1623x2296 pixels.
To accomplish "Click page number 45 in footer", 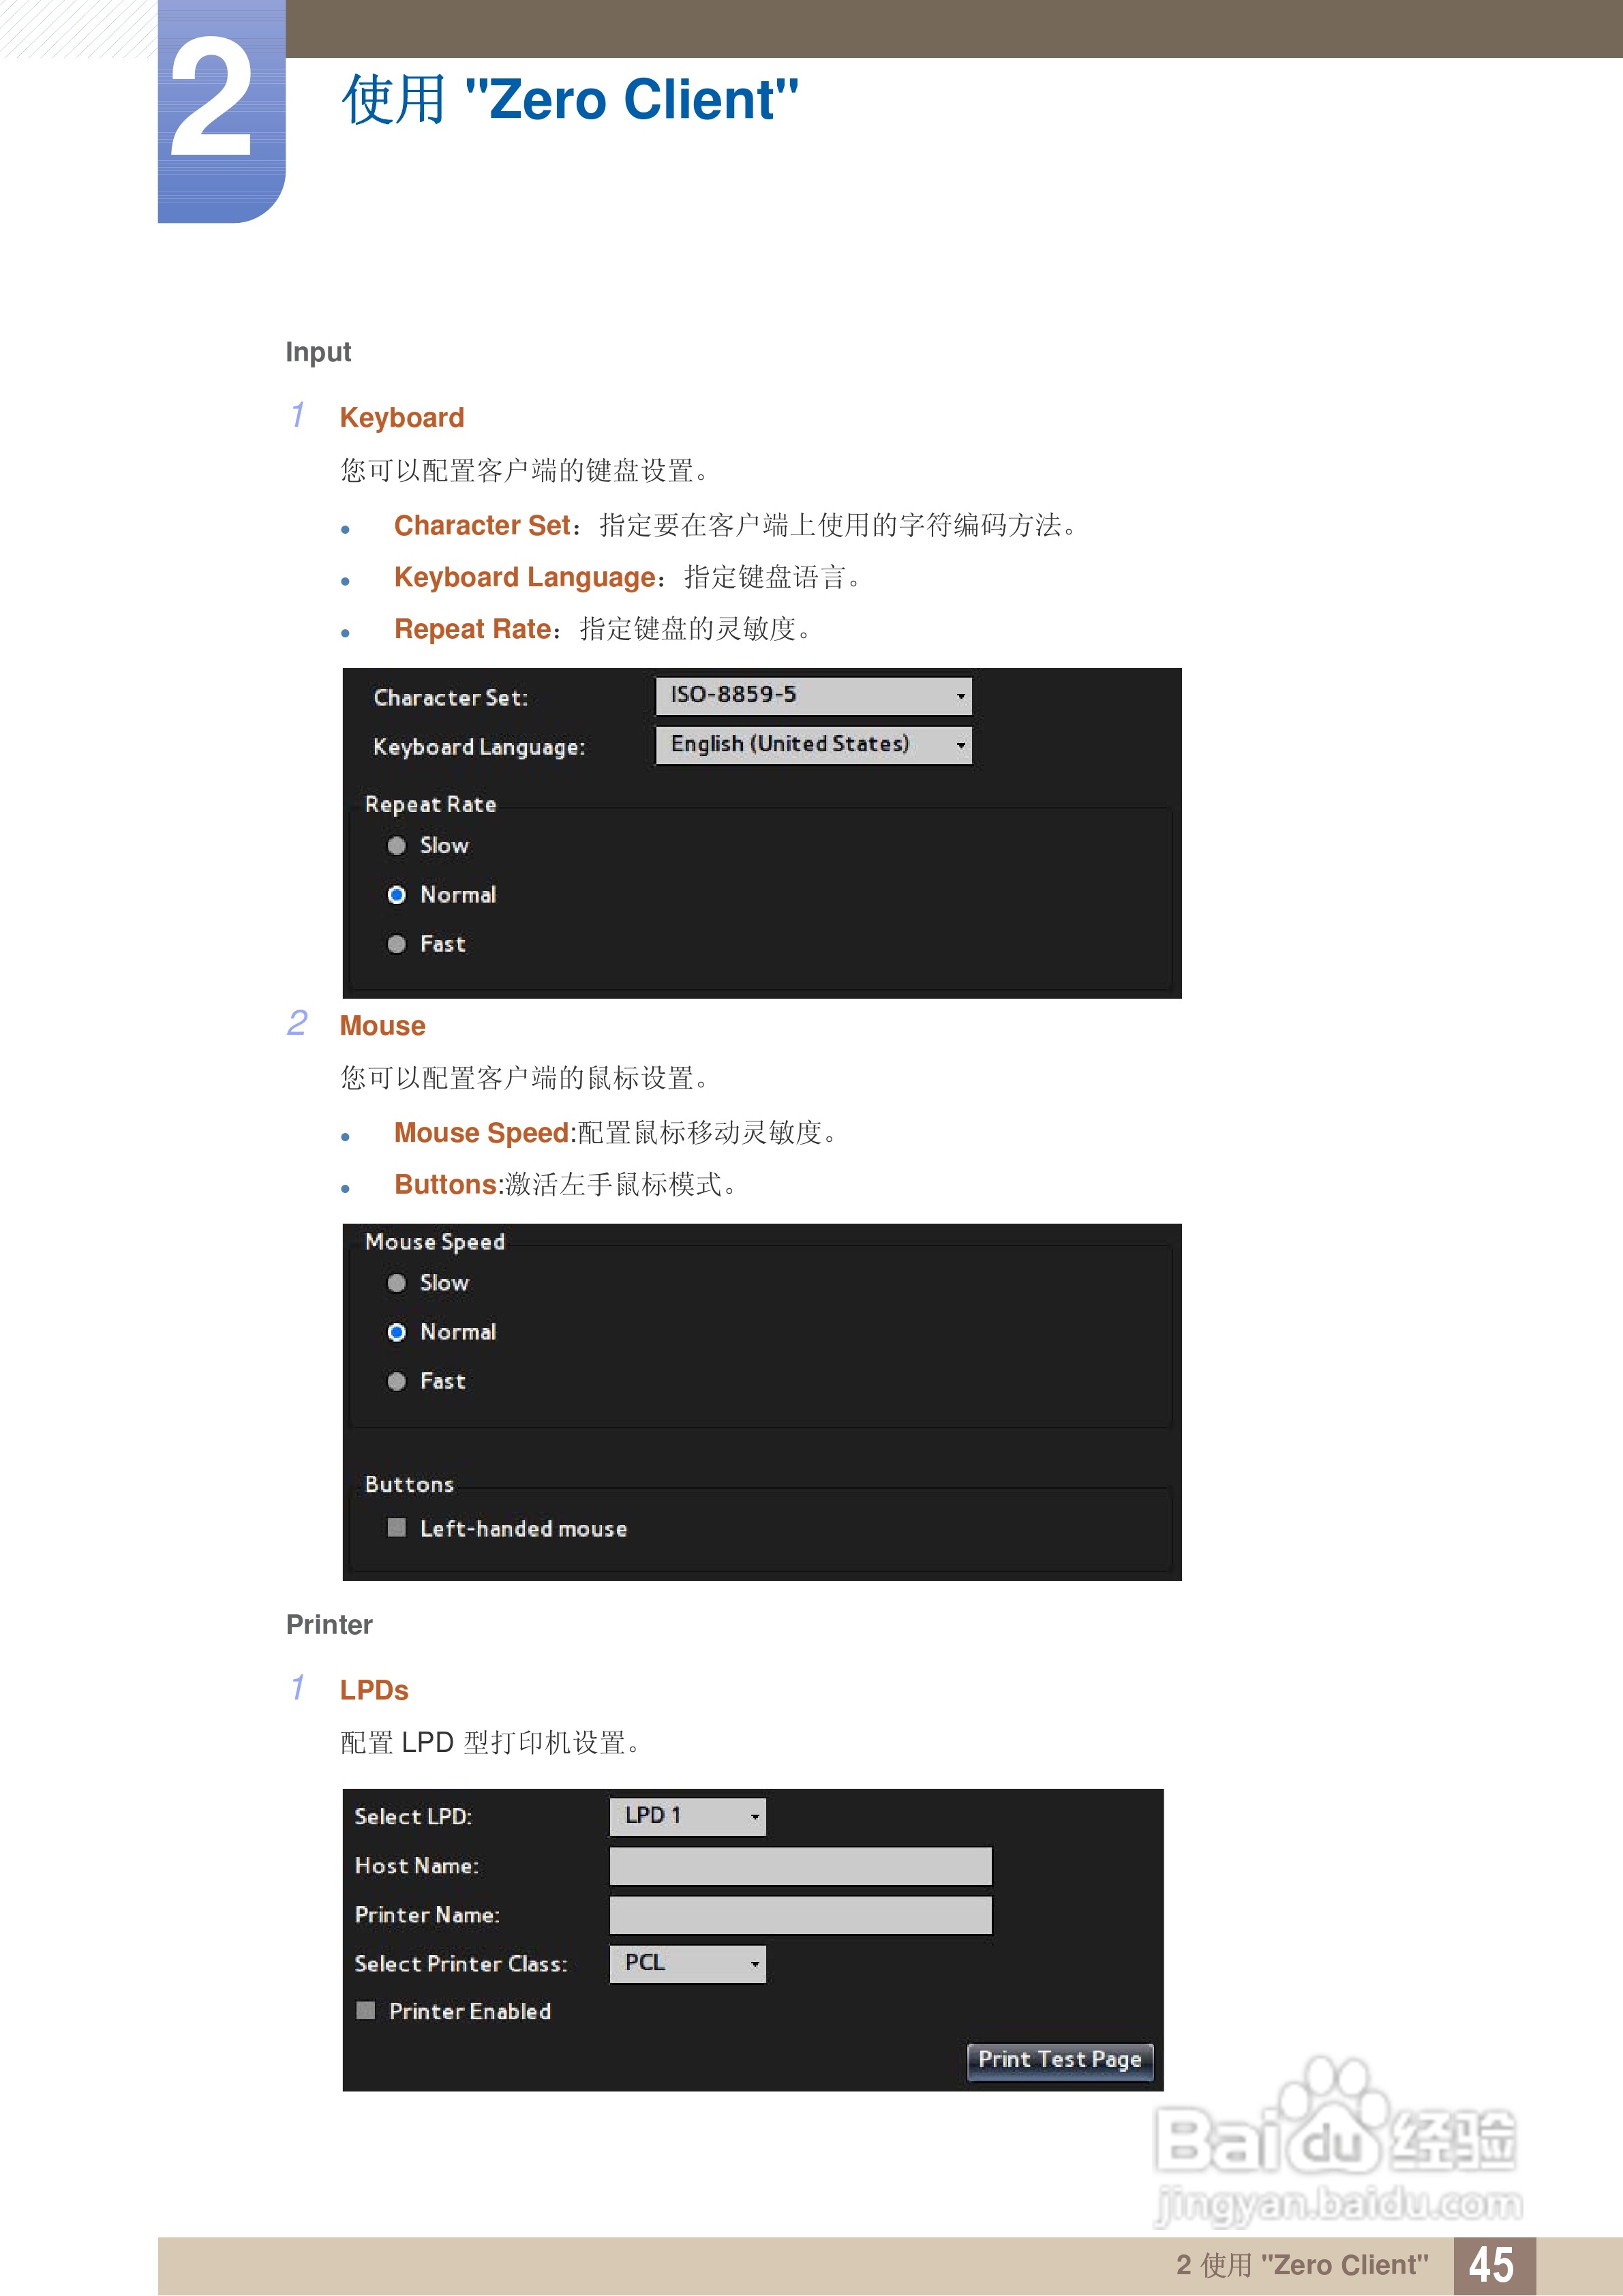I will click(1492, 2265).
